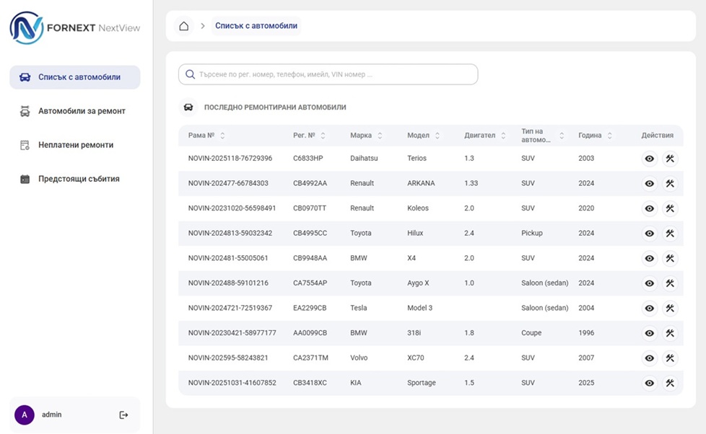Viewport: 706px width, 434px height.
Task: Open repair tools for BMW 318i
Action: 670,333
